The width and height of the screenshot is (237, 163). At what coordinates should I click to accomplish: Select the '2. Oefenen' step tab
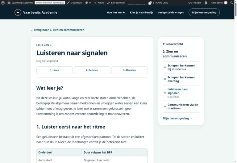[x=92, y=70]
